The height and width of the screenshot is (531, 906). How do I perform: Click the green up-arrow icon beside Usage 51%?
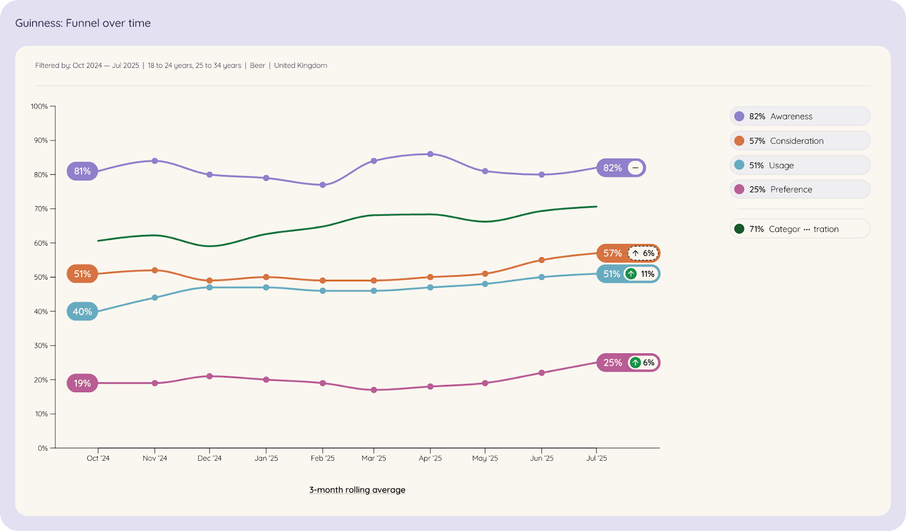[631, 274]
